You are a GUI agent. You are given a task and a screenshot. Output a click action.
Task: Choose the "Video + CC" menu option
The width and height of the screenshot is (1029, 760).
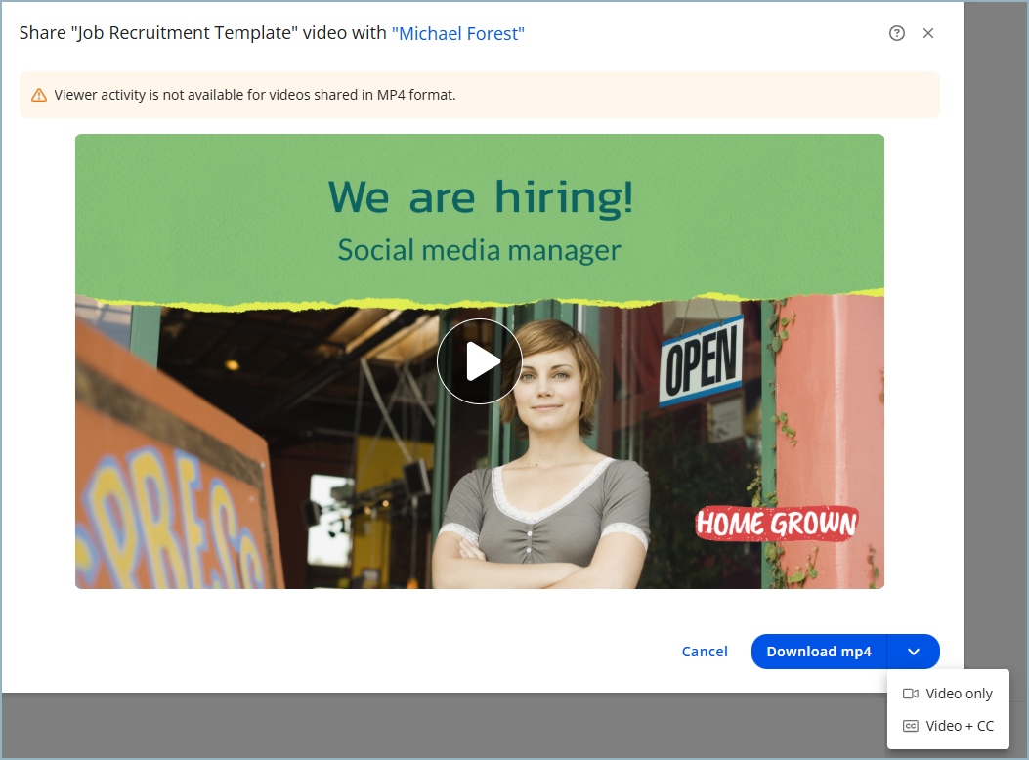point(959,726)
